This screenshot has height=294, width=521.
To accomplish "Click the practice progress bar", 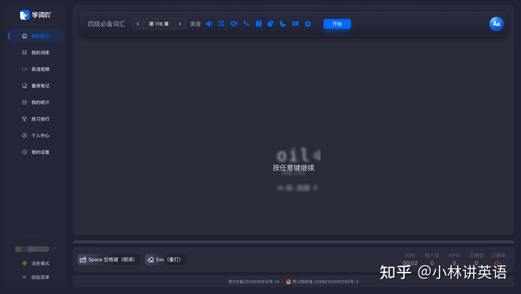I will point(293,242).
